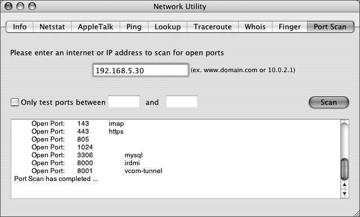Select the Open Port 3306 mysql row
Viewport: 360px width, 217px height.
[x=87, y=155]
